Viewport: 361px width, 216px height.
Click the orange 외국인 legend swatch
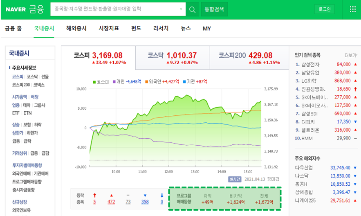point(146,82)
